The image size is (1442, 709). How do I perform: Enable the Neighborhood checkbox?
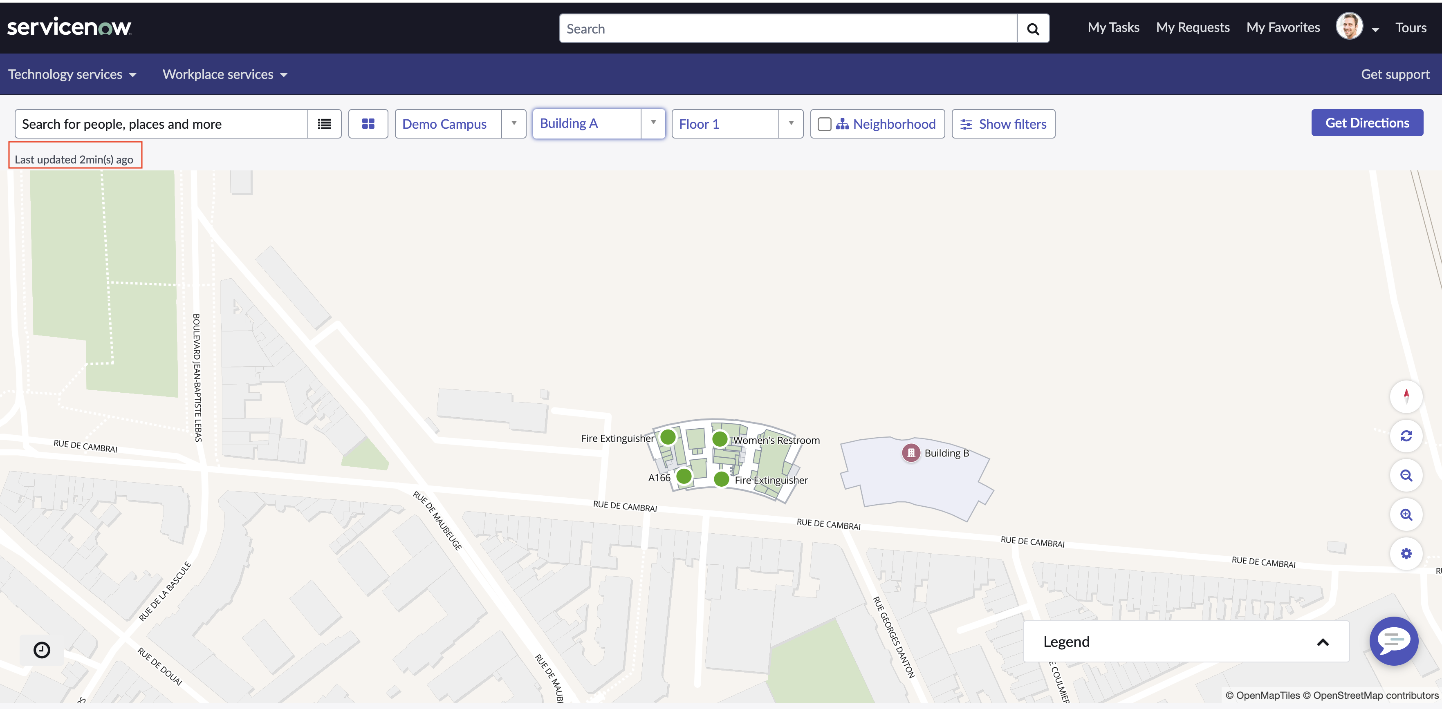pyautogui.click(x=824, y=124)
